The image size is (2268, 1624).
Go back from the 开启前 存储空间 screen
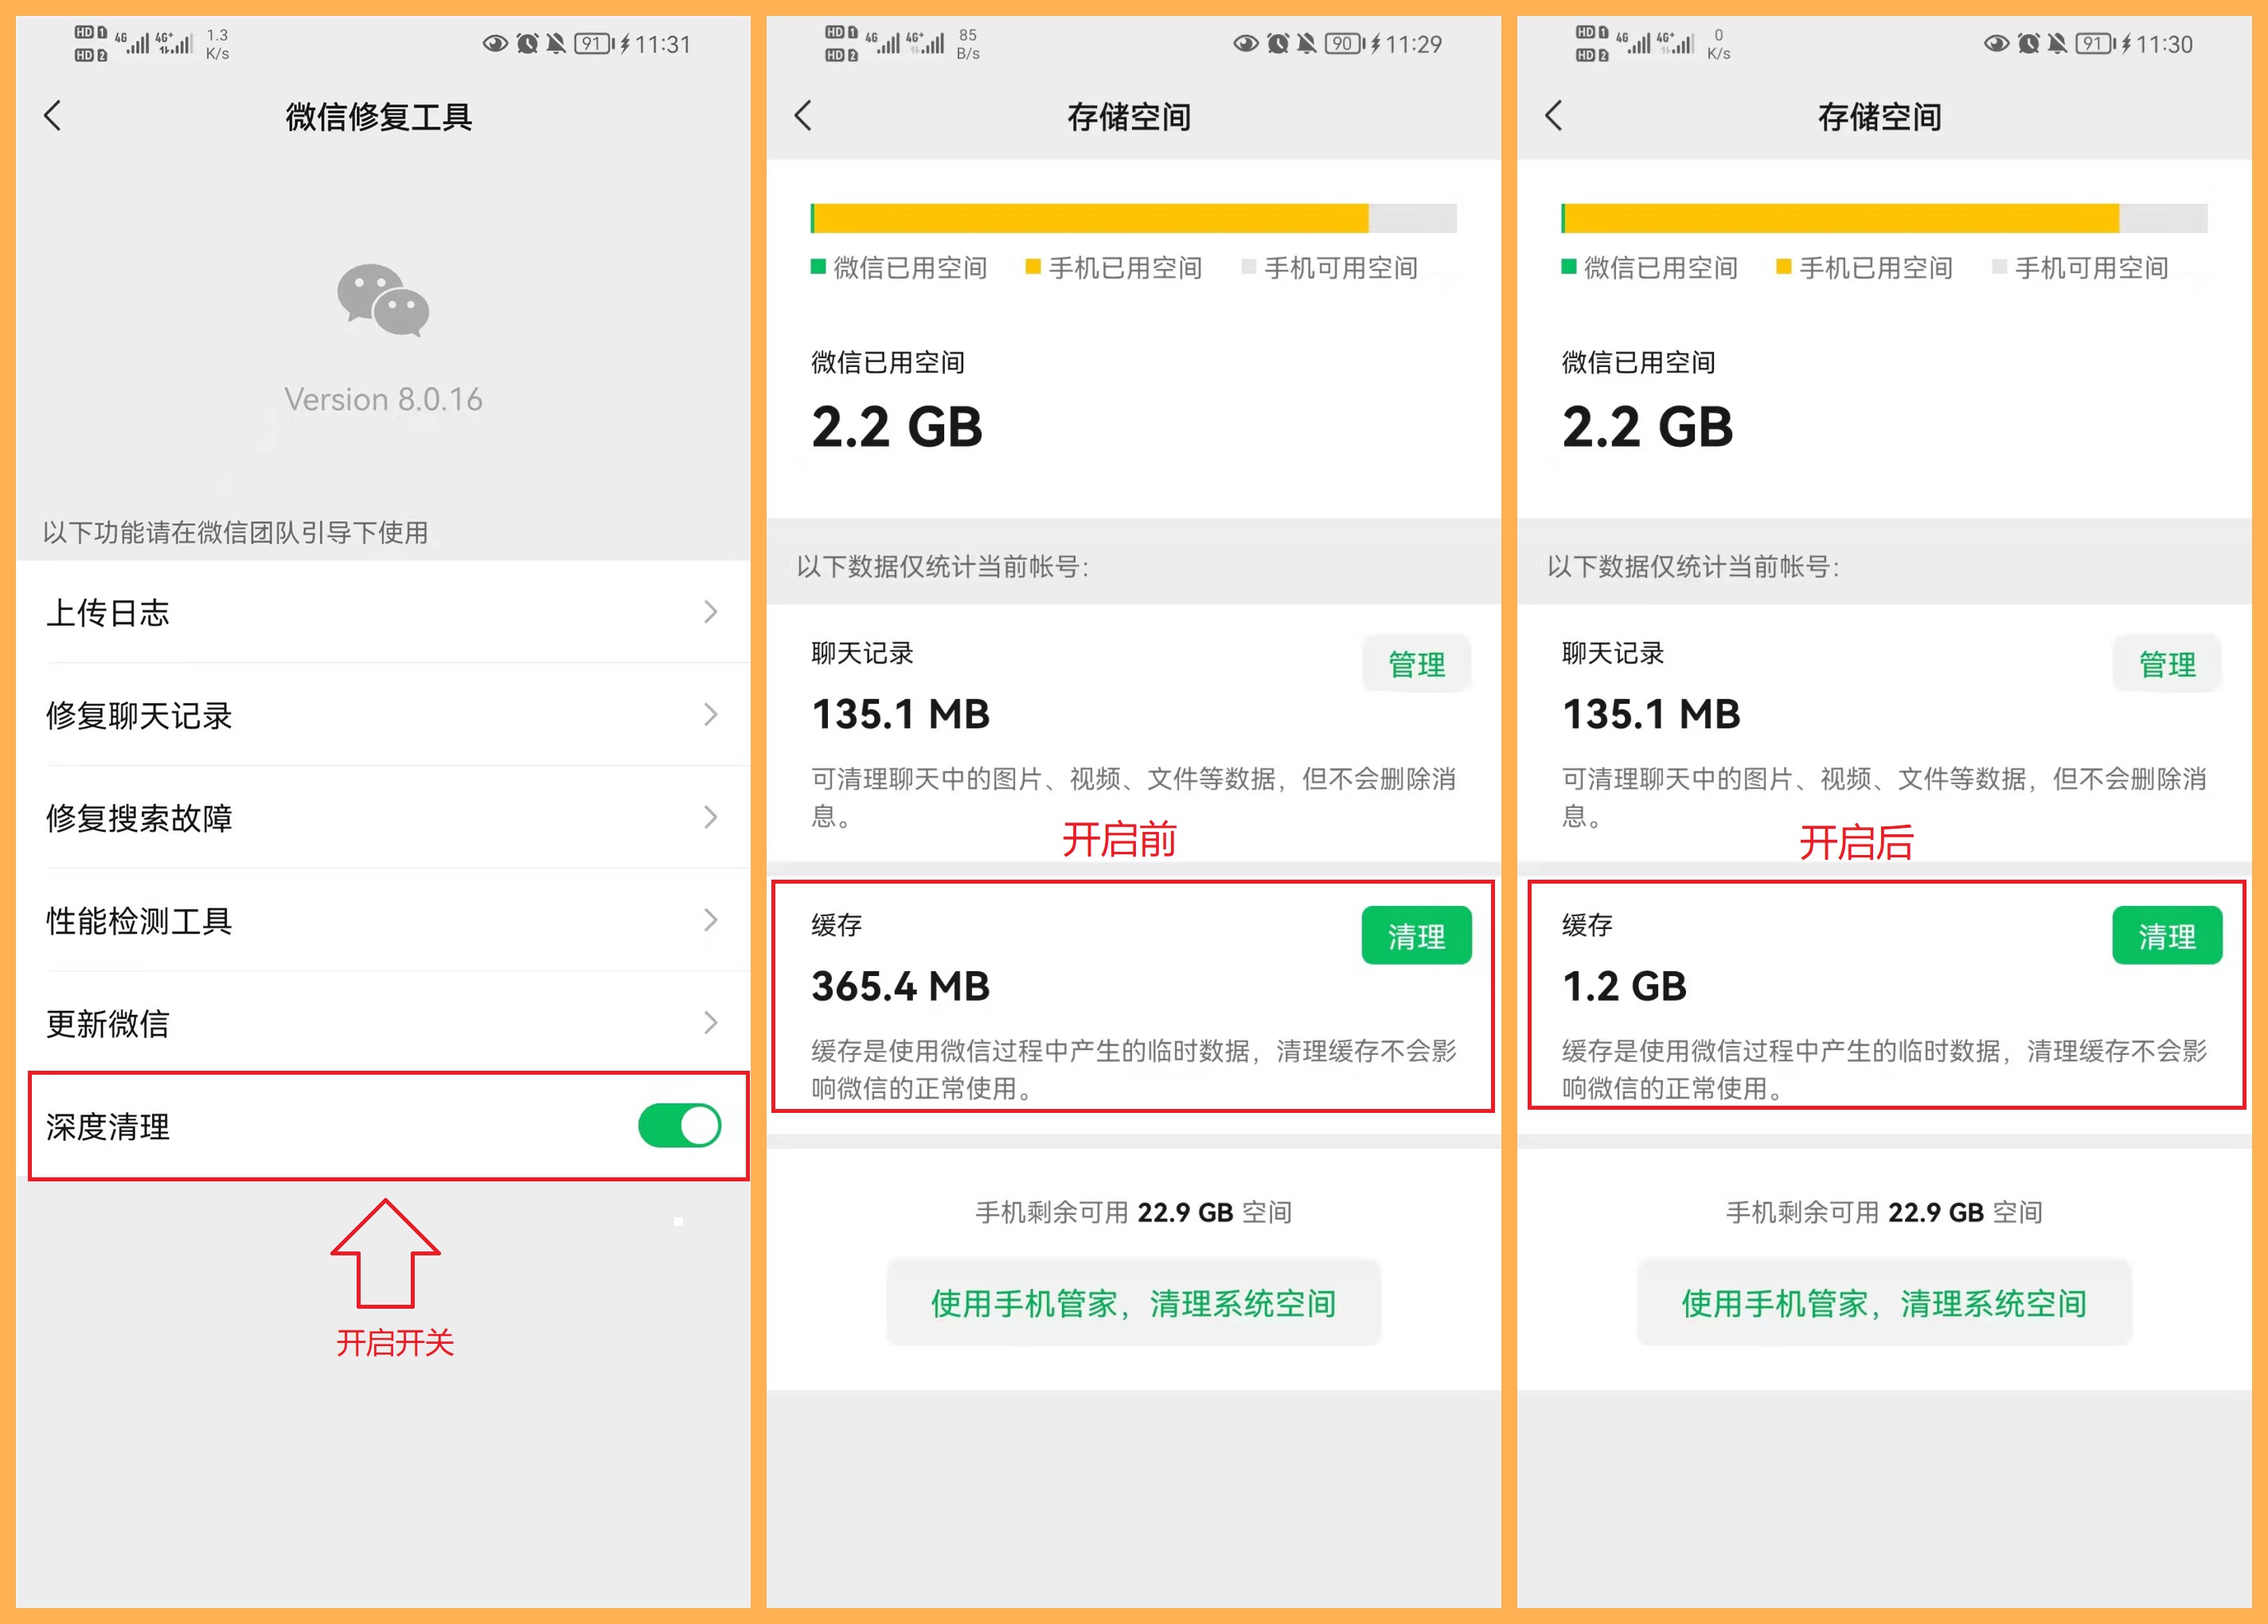pos(803,116)
